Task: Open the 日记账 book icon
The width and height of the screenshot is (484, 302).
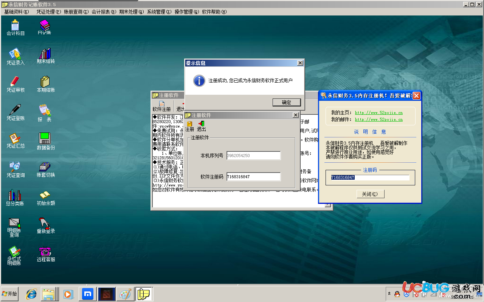Action: (44, 28)
